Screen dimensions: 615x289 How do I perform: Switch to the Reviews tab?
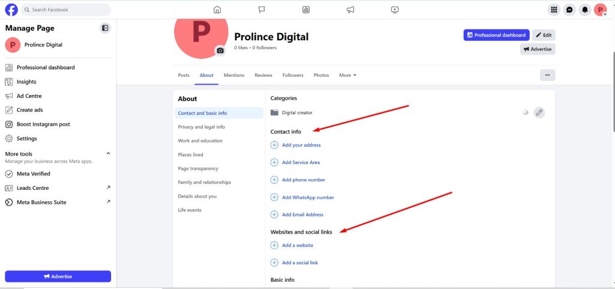[x=263, y=75]
